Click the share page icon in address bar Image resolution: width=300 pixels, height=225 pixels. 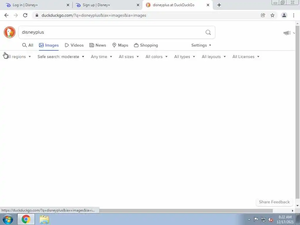click(263, 15)
